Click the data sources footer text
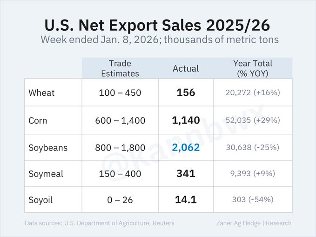The width and height of the screenshot is (316, 237). [100, 223]
